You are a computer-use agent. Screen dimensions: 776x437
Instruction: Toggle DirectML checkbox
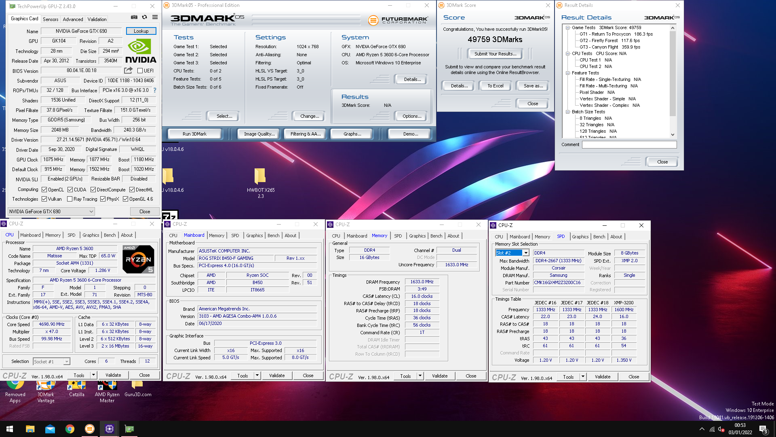pos(132,189)
